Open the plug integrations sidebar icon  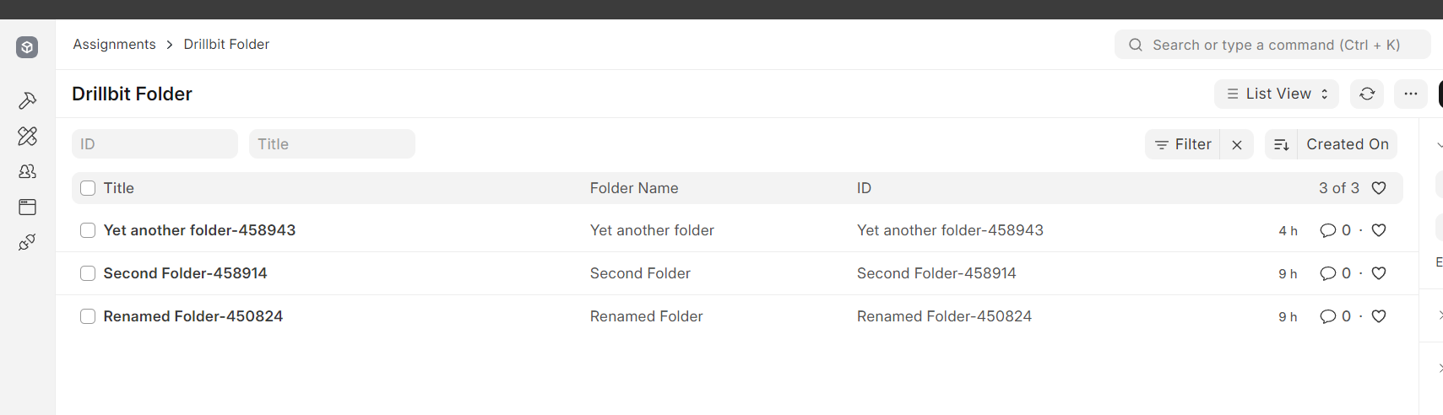[x=27, y=242]
